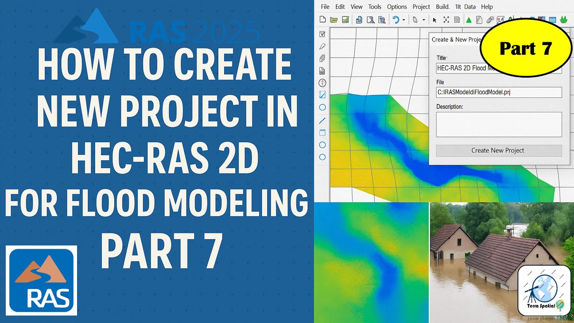574x323 pixels.
Task: Click the Open folder toolbar icon
Action: click(x=334, y=20)
